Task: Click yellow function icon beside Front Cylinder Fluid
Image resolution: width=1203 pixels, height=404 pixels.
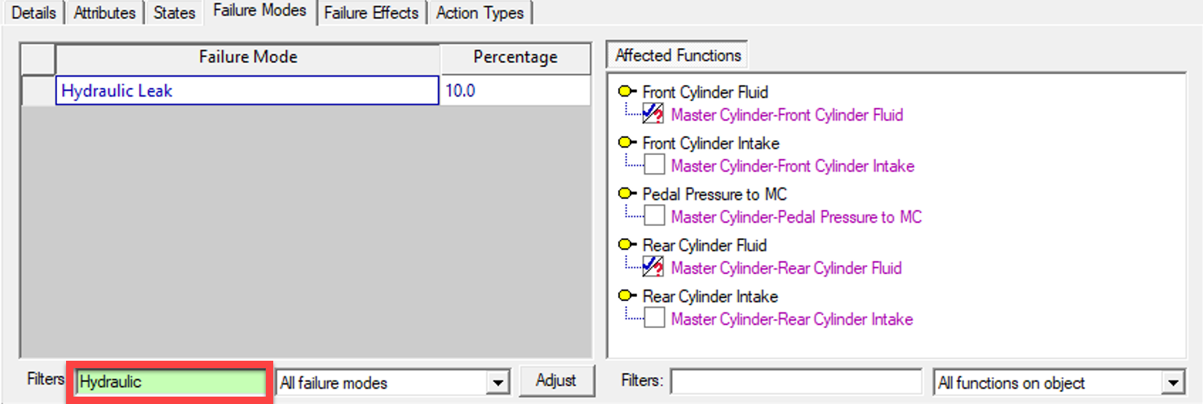Action: 627,92
